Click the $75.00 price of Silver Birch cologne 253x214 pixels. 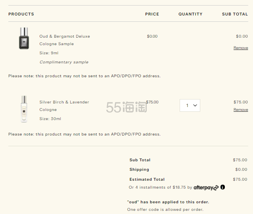point(152,102)
